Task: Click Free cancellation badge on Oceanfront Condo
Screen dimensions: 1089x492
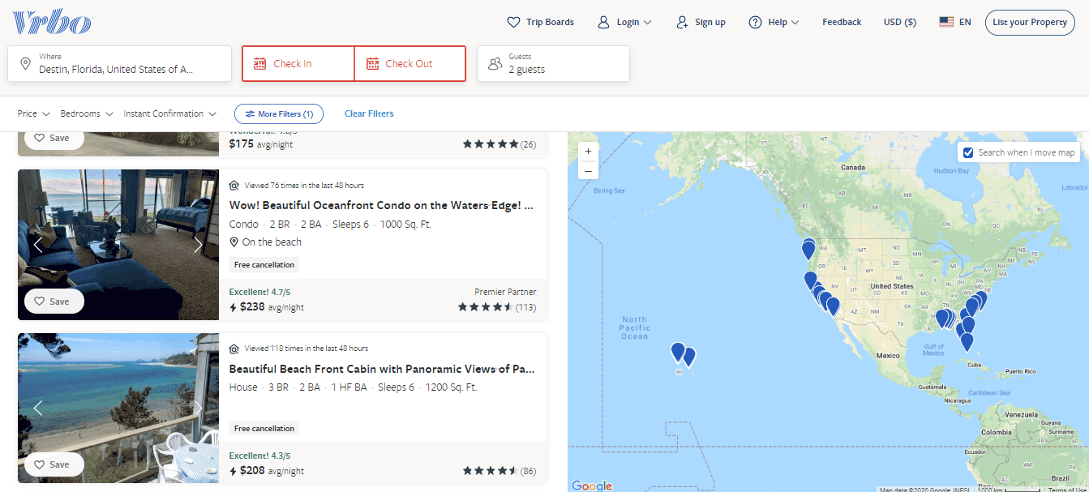Action: [264, 265]
